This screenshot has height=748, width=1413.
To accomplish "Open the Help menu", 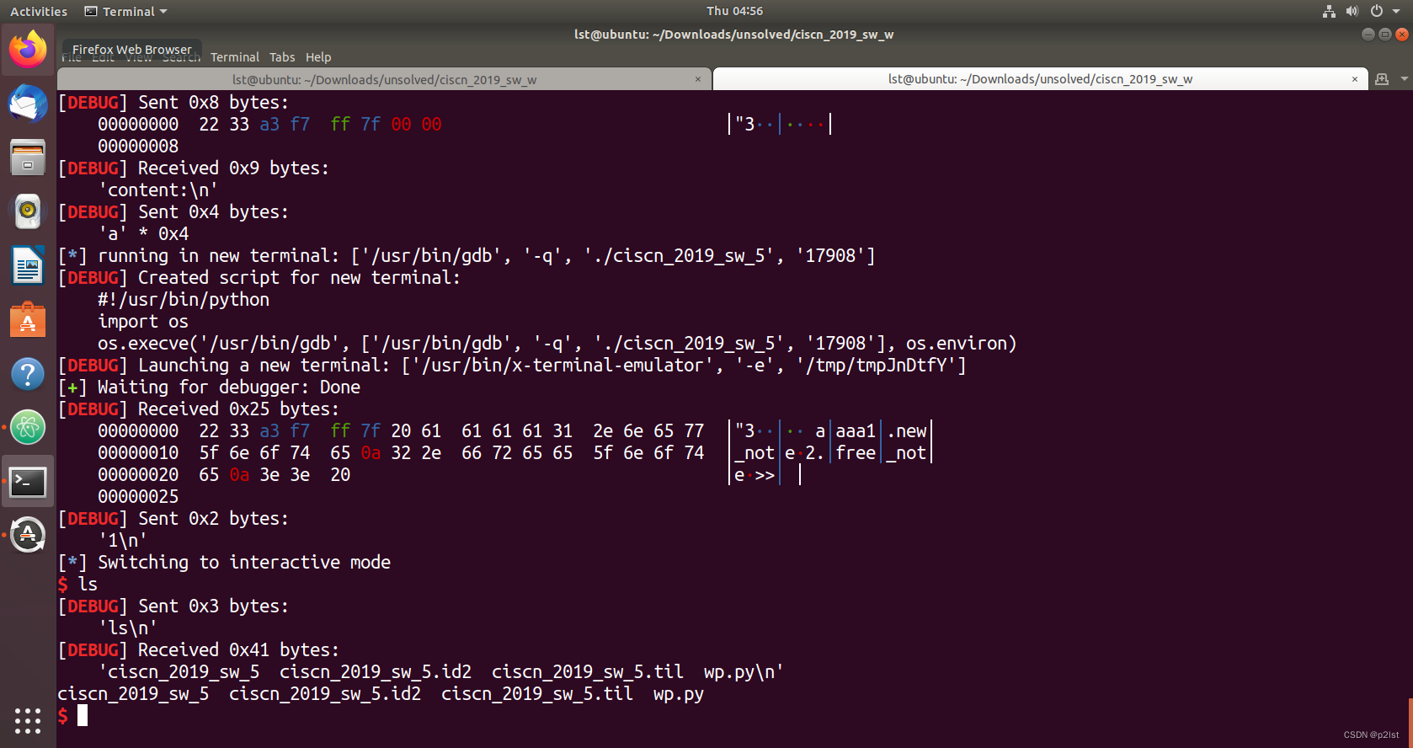I will pyautogui.click(x=318, y=57).
